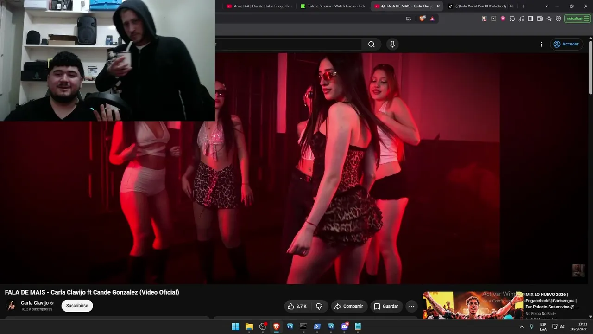Subscribe with the Suscribirse button

(x=77, y=306)
